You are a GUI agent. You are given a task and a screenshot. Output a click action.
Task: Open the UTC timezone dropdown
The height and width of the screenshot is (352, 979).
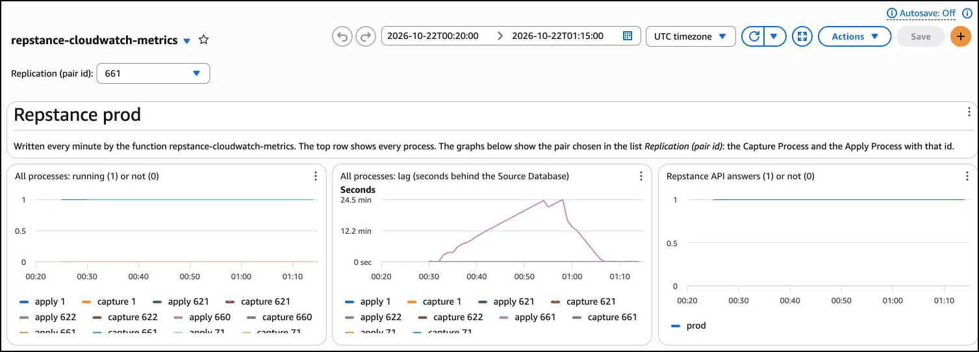(x=691, y=36)
